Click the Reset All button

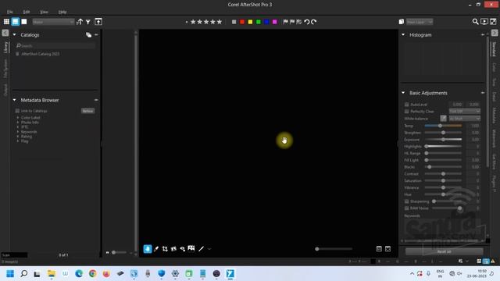coord(445,251)
